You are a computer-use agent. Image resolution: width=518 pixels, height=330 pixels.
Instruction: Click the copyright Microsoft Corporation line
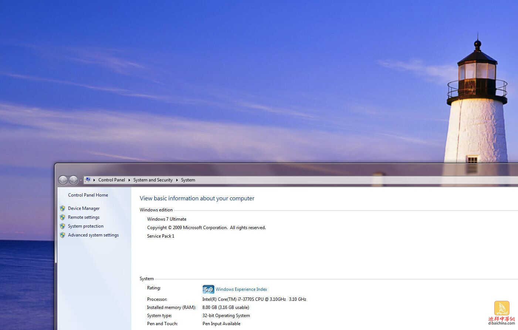click(206, 228)
